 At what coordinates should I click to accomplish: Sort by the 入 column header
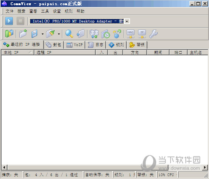tap(102, 53)
